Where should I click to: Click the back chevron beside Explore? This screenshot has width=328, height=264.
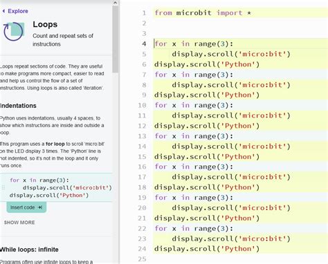[x=3, y=11]
